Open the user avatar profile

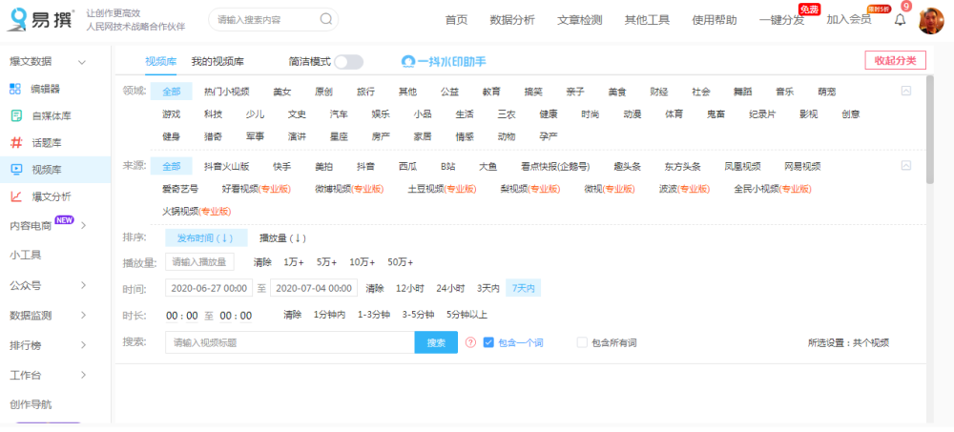[x=931, y=21]
